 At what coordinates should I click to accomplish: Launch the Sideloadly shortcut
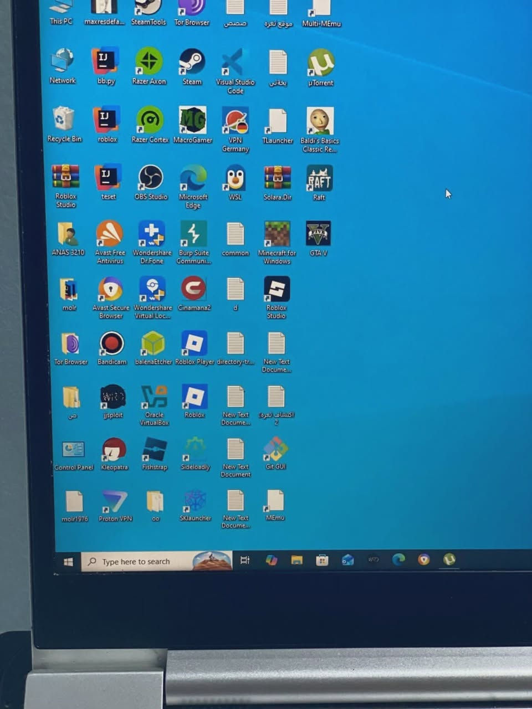tap(195, 449)
